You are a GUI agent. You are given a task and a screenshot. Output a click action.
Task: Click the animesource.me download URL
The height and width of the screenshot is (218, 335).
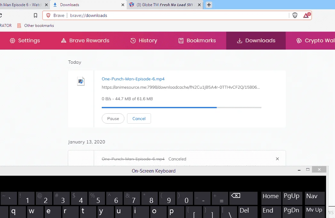(x=181, y=87)
